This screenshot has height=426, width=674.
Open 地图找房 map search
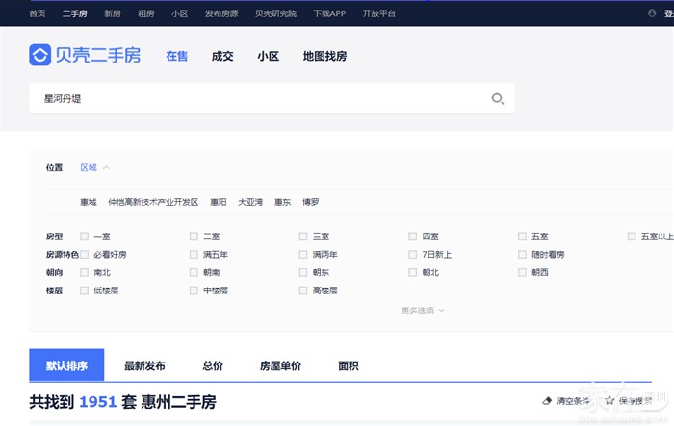click(324, 57)
